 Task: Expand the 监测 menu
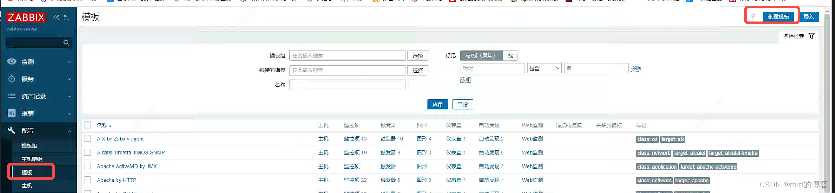point(69,62)
